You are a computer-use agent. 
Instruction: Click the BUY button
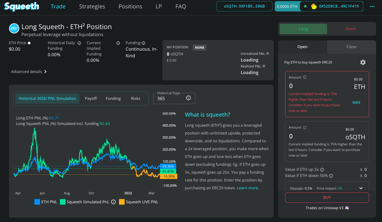[327, 197]
